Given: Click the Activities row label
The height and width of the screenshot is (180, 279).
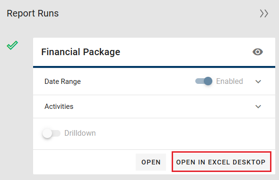Looking at the screenshot, I should click(x=59, y=106).
